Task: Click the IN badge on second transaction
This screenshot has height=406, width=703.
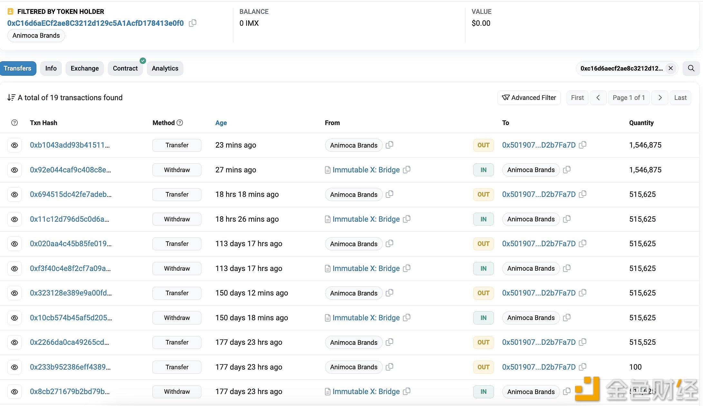Action: coord(483,169)
